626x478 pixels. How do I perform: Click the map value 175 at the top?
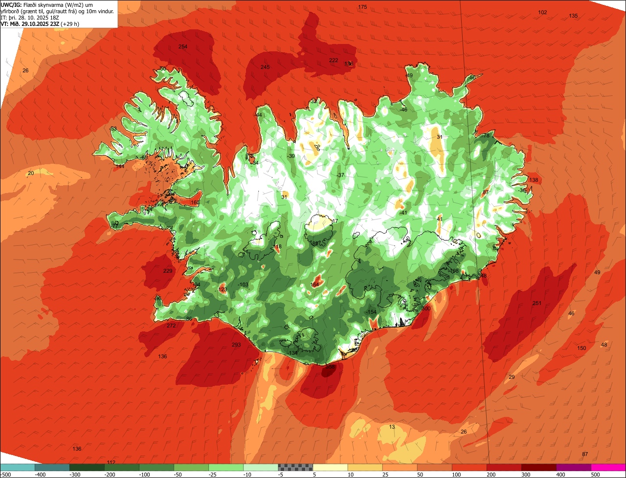362,7
